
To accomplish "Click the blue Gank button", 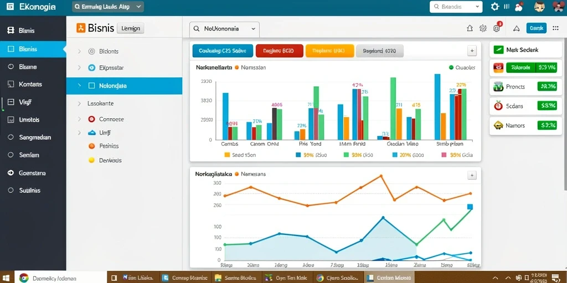I will tap(536, 28).
